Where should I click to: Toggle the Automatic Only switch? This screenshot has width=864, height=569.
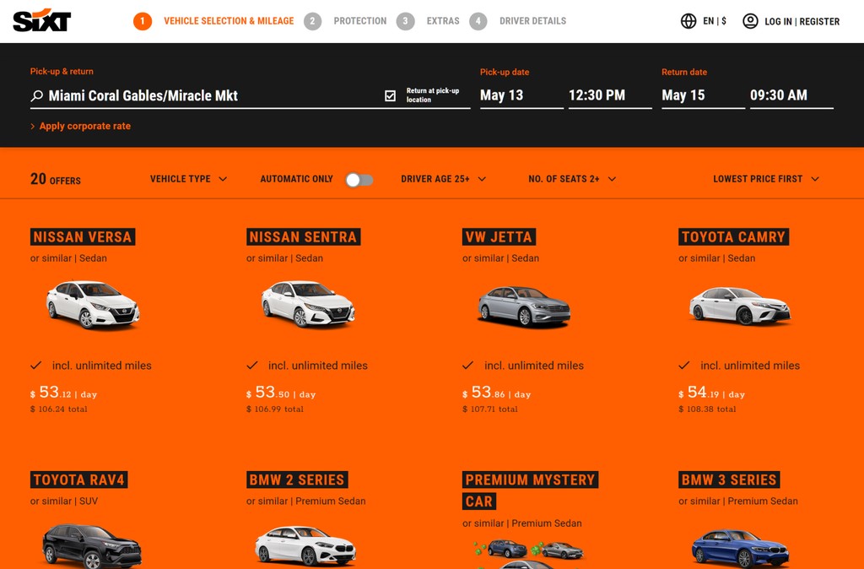click(x=359, y=180)
